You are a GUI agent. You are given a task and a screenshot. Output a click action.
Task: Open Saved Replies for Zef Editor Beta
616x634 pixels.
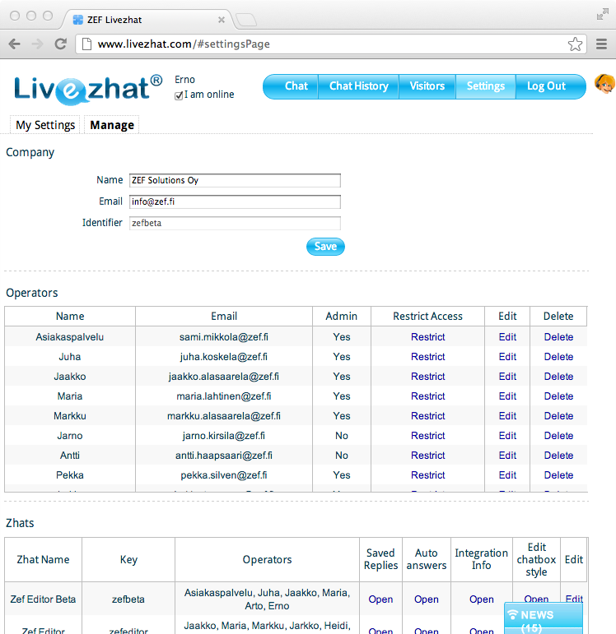click(x=380, y=599)
